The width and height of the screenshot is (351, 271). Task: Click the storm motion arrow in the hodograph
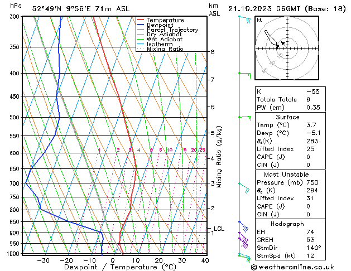point(283,43)
